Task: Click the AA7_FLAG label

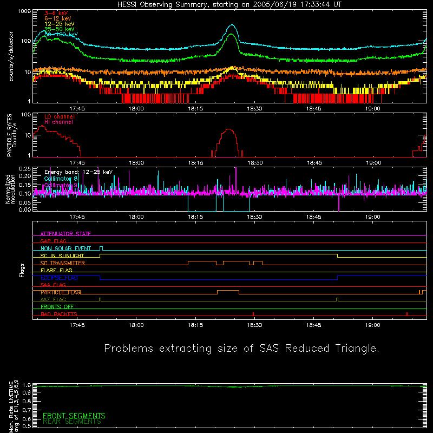Action: tap(53, 299)
